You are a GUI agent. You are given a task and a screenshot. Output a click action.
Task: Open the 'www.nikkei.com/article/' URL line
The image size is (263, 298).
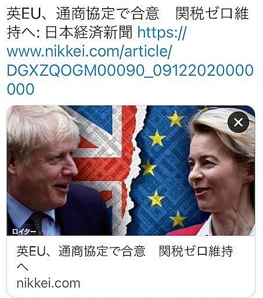89,51
